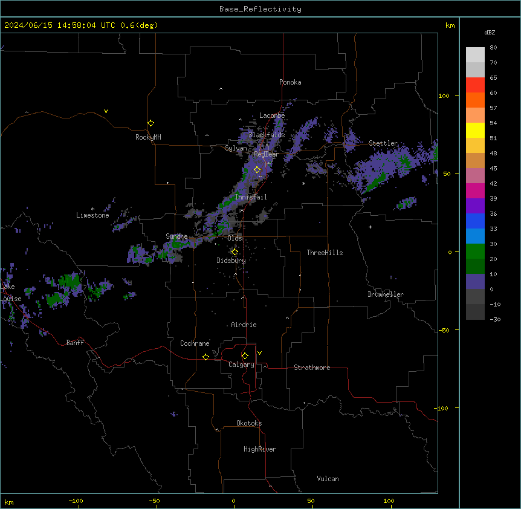This screenshot has width=521, height=509.
Task: Click the legend value 80
Action: click(493, 48)
